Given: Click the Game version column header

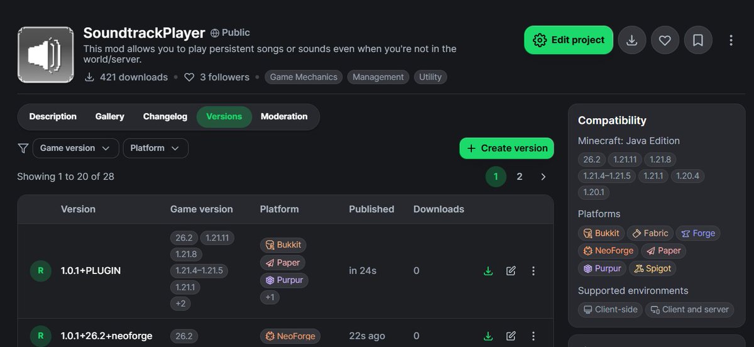Looking at the screenshot, I should pos(201,209).
